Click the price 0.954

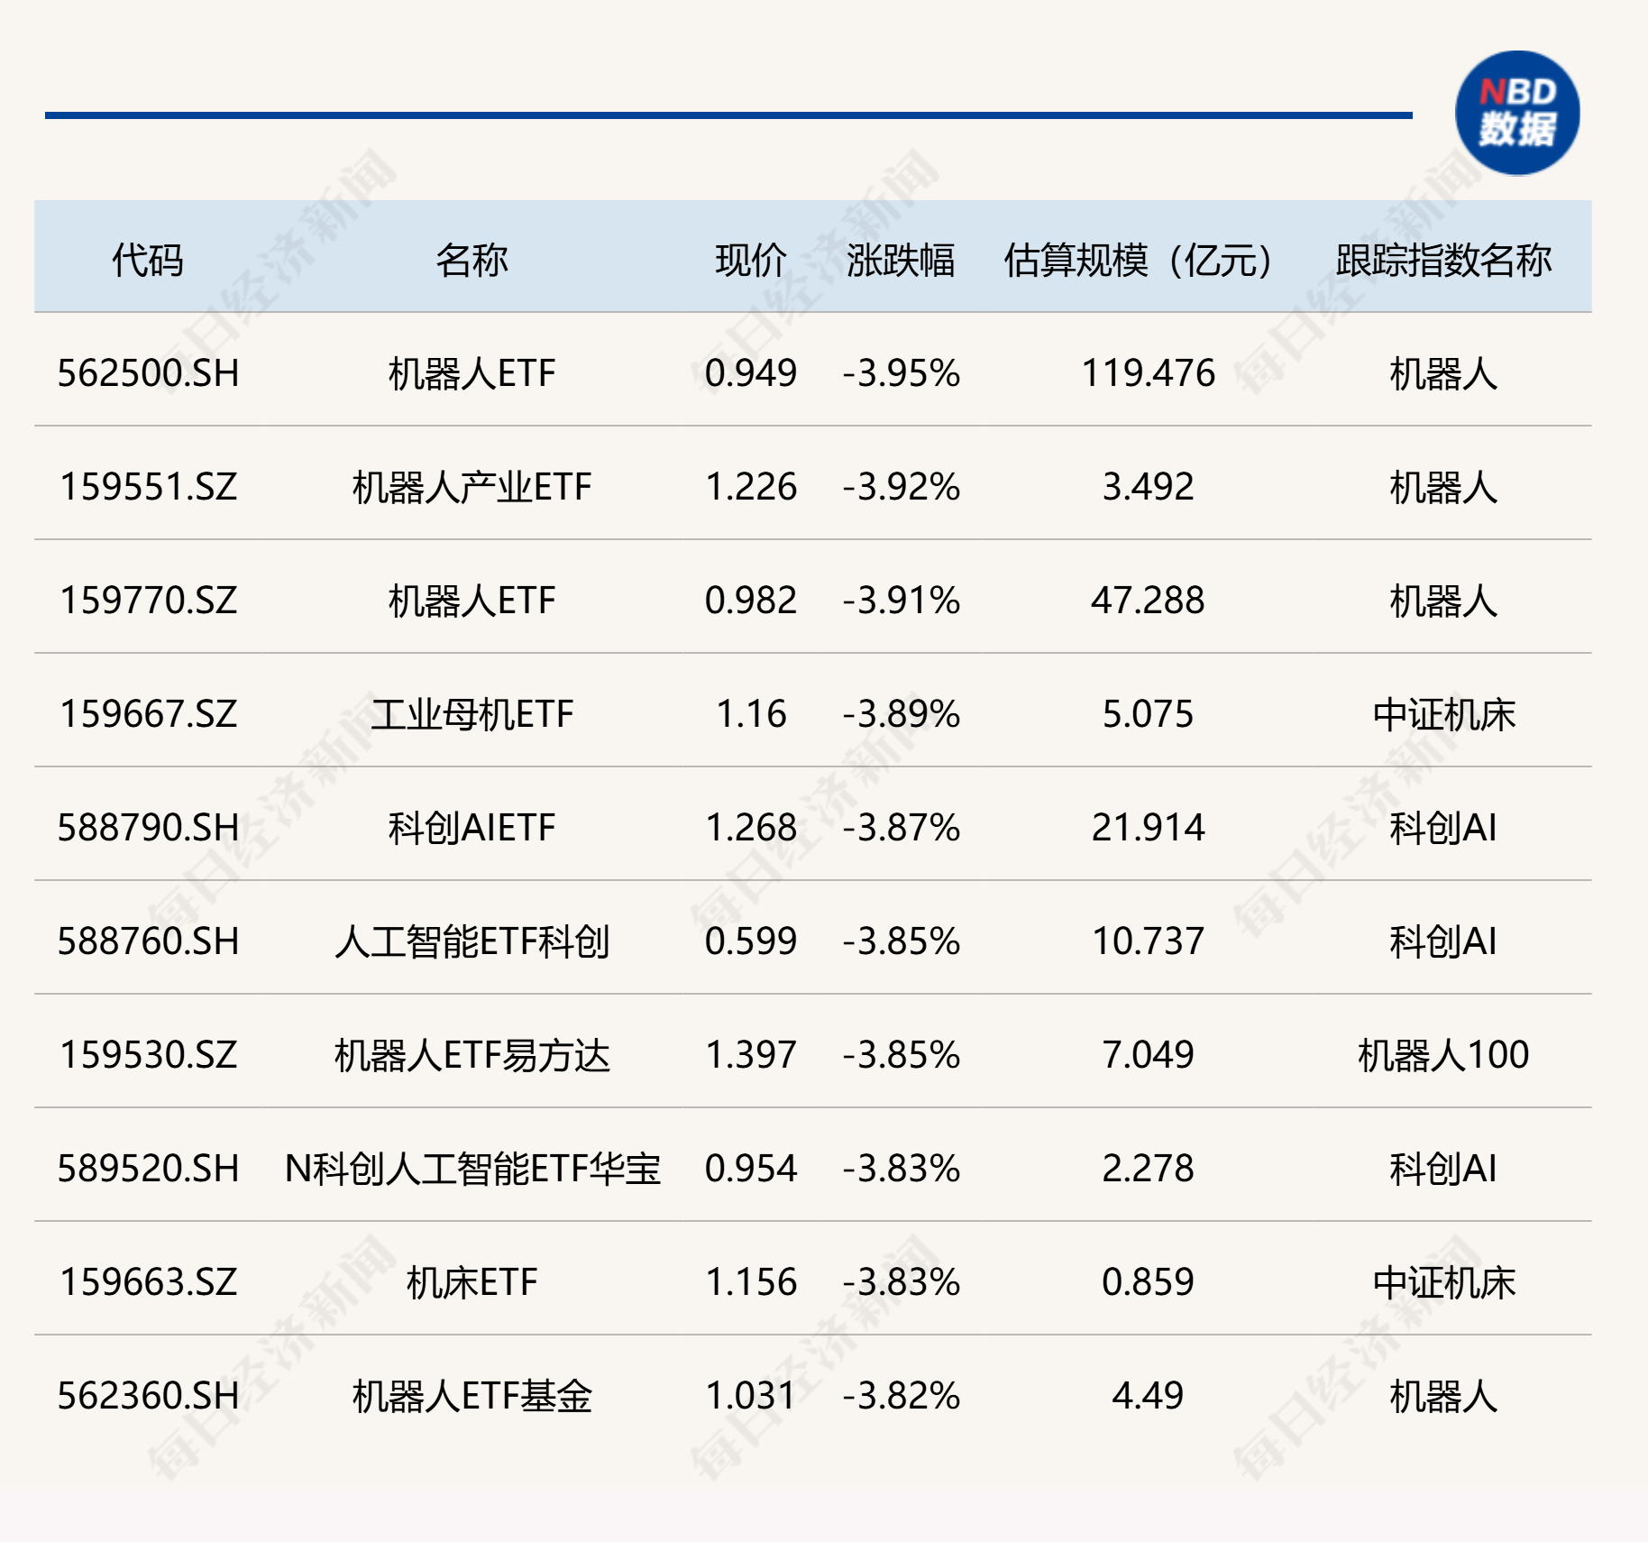coord(751,1169)
